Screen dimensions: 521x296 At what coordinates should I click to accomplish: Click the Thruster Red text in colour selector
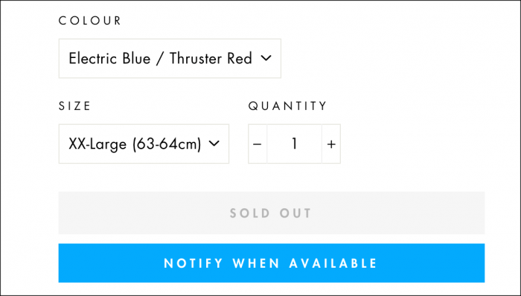211,59
